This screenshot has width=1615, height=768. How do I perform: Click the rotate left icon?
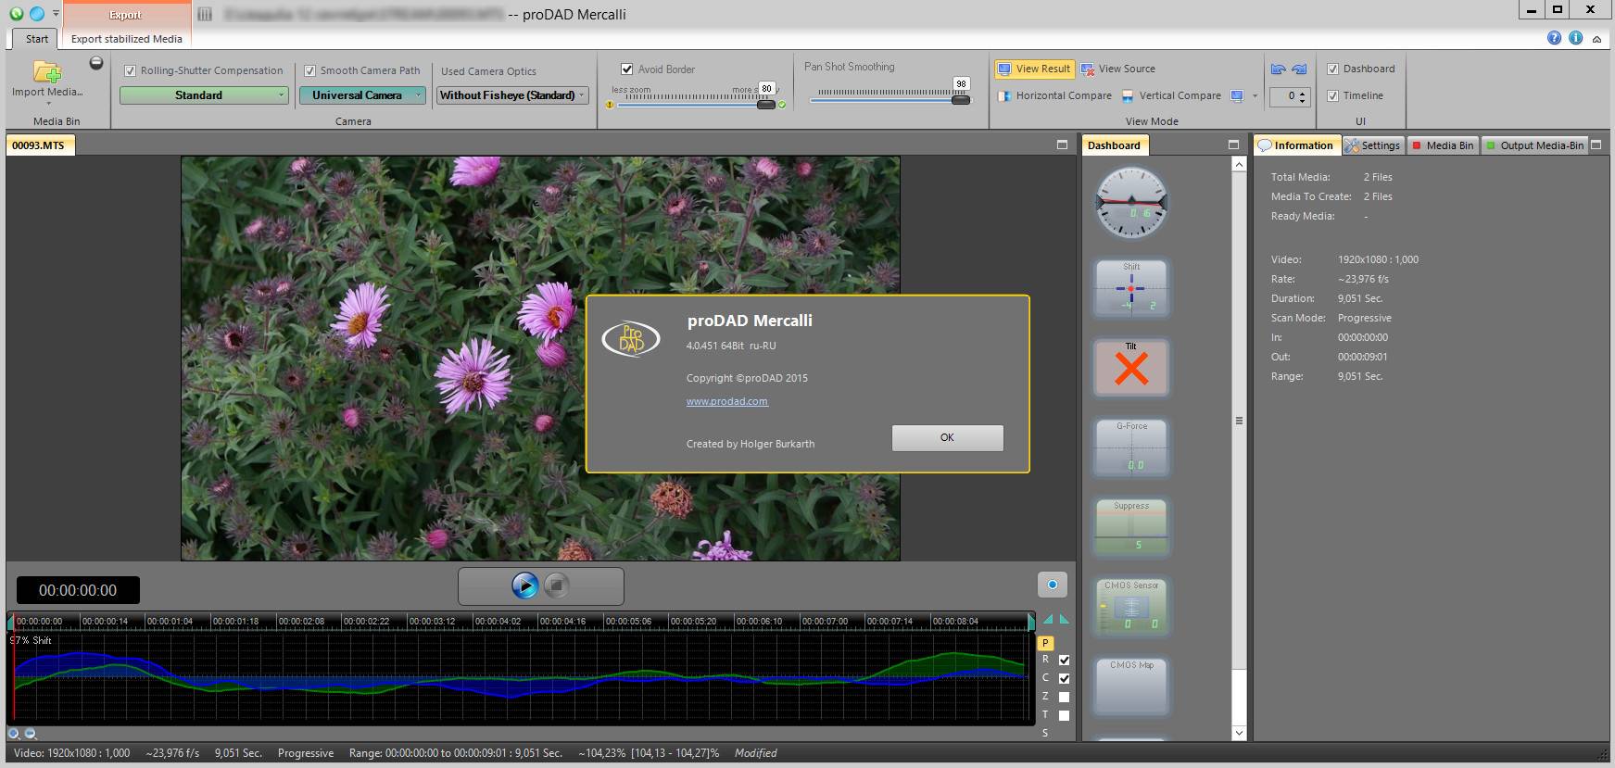click(x=1279, y=69)
